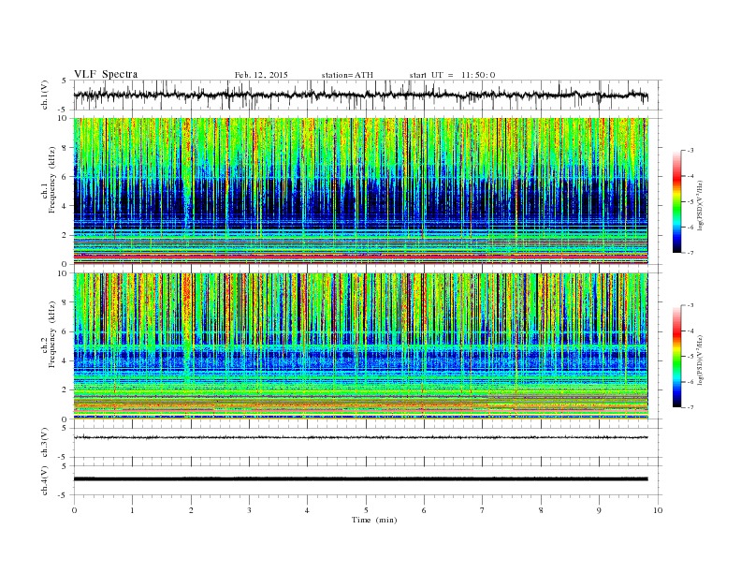Click time axis tick label "8"

(541, 510)
